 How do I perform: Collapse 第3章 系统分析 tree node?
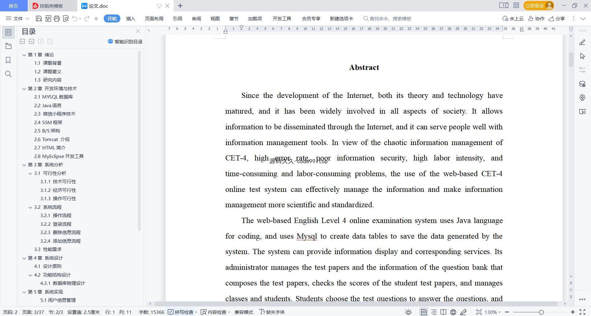pyautogui.click(x=24, y=165)
